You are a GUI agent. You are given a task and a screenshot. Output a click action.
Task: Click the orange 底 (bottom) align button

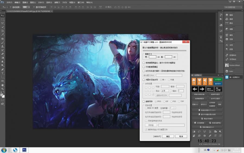[x=199, y=81]
